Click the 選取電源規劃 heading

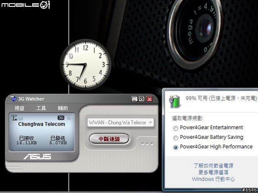[188, 118]
